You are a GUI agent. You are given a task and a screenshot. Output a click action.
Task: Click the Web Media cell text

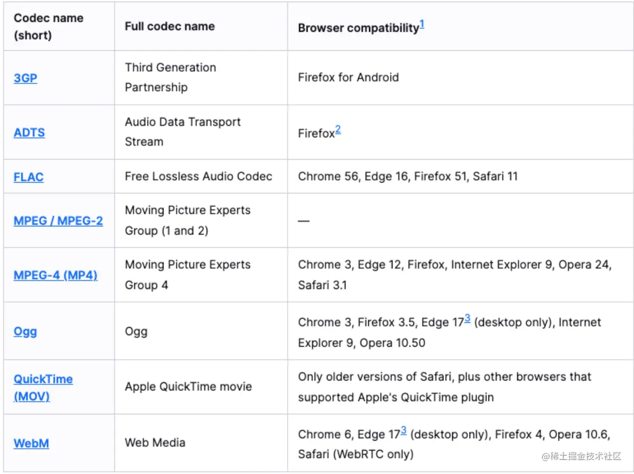155,443
